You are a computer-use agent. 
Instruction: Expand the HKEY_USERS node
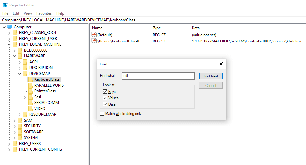(x=9, y=144)
